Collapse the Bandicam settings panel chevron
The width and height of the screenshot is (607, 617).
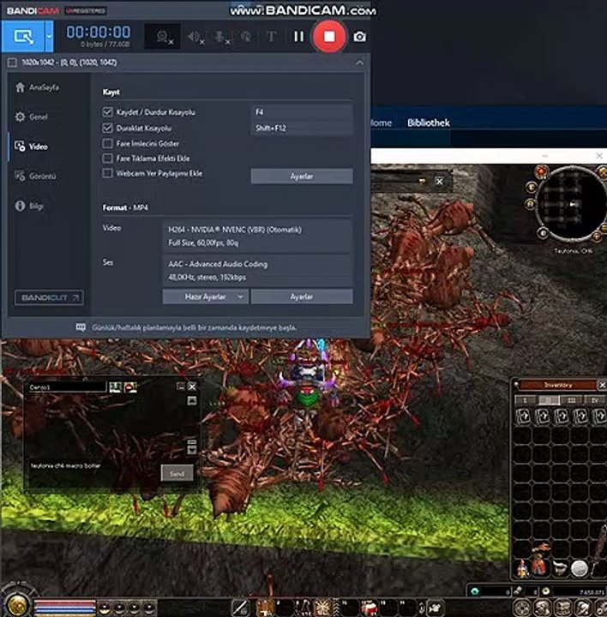[x=360, y=63]
